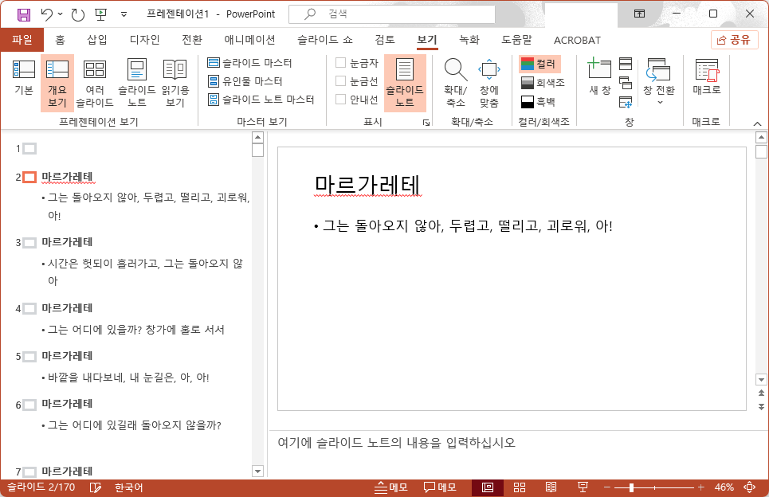Screen dimensions: 769x497
Task: Click 창에 맞춤 fit to window
Action: point(489,82)
